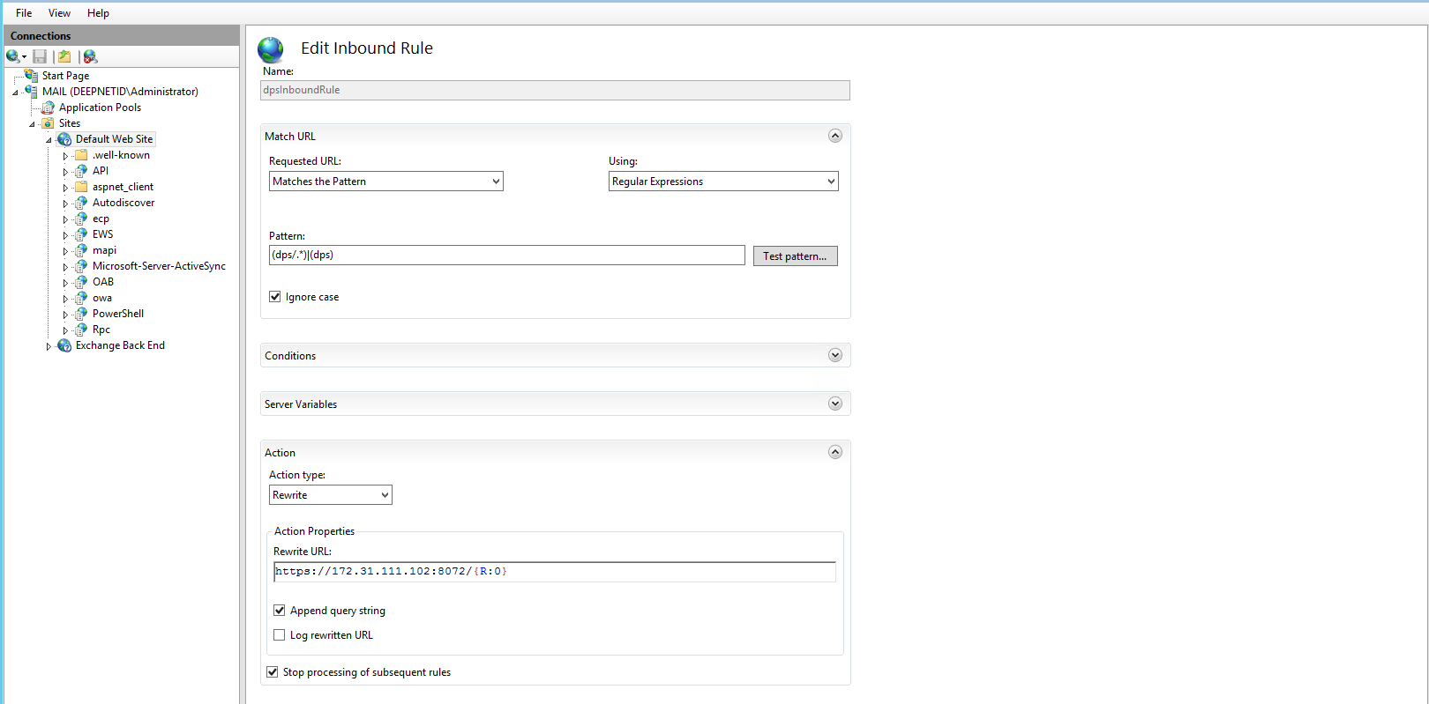Click the Test pattern button
This screenshot has height=704, width=1429.
click(x=795, y=256)
